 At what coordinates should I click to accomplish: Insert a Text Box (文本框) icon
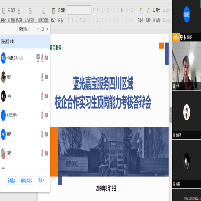tap(141, 11)
